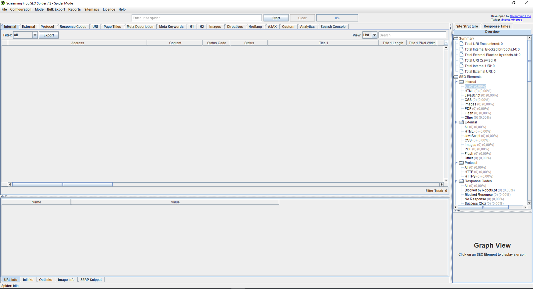533x289 pixels.
Task: Click the Total URI Crawled document icon
Action: (461, 61)
